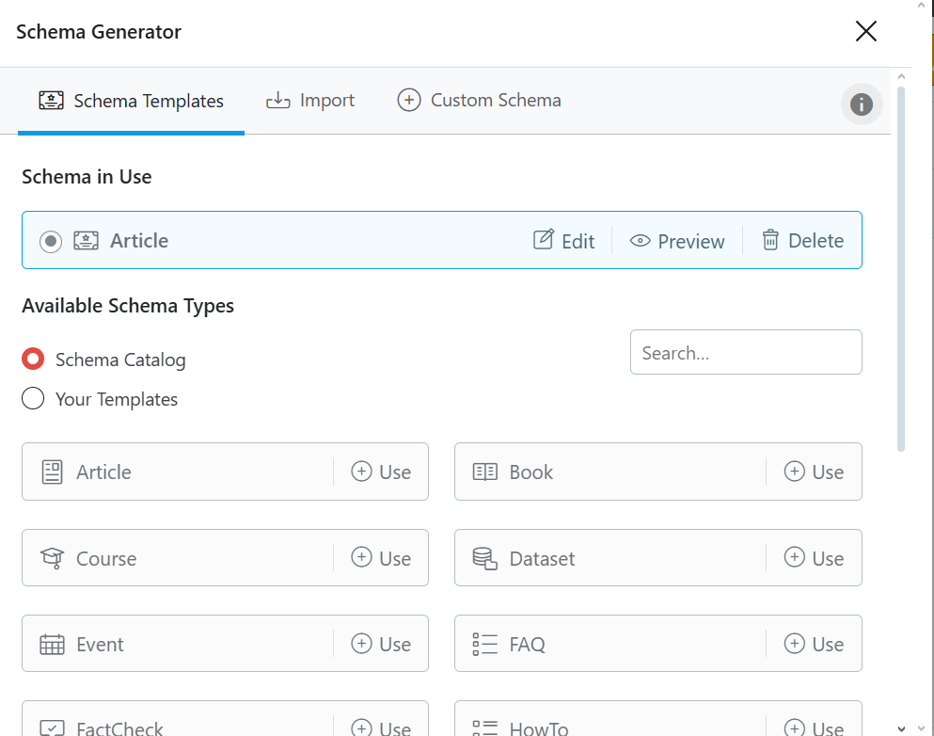Viewport: 934px width, 736px height.
Task: Click the scroll down arrow of the panel
Action: [x=901, y=728]
